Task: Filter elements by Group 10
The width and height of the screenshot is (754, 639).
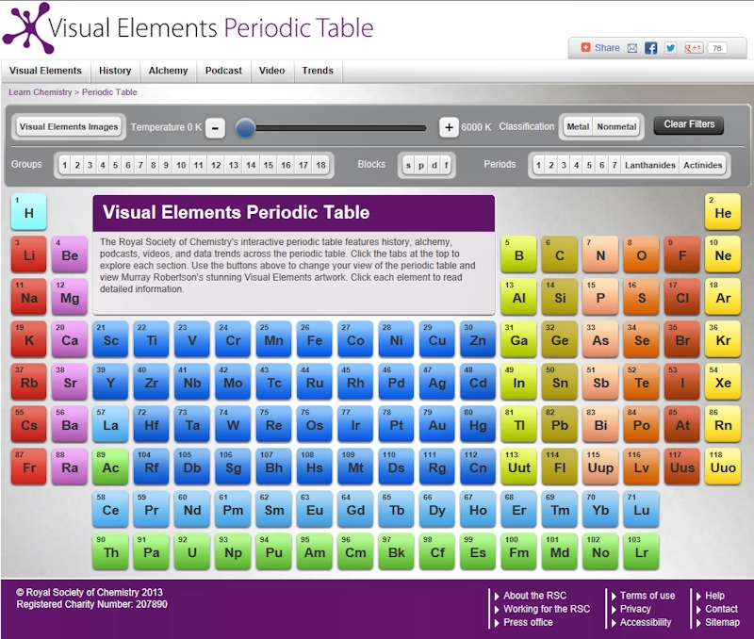Action: (181, 165)
